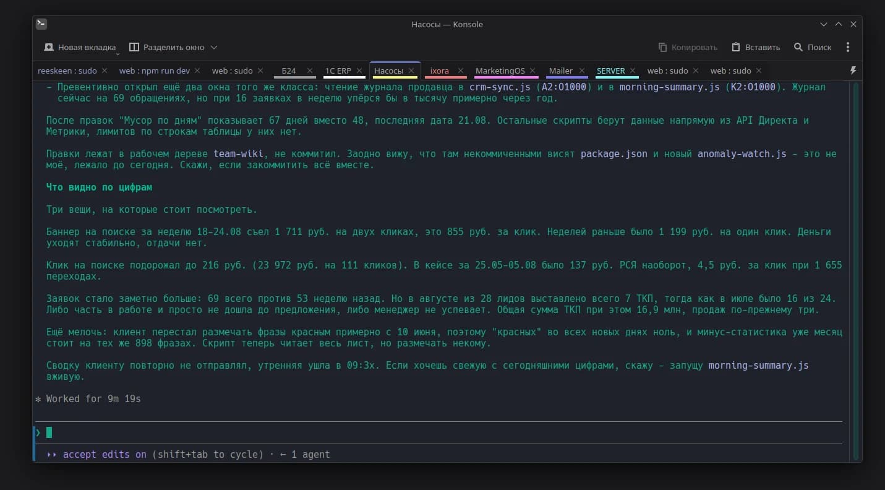The image size is (885, 490).
Task: Close the 1C ERP tab
Action: (x=359, y=71)
